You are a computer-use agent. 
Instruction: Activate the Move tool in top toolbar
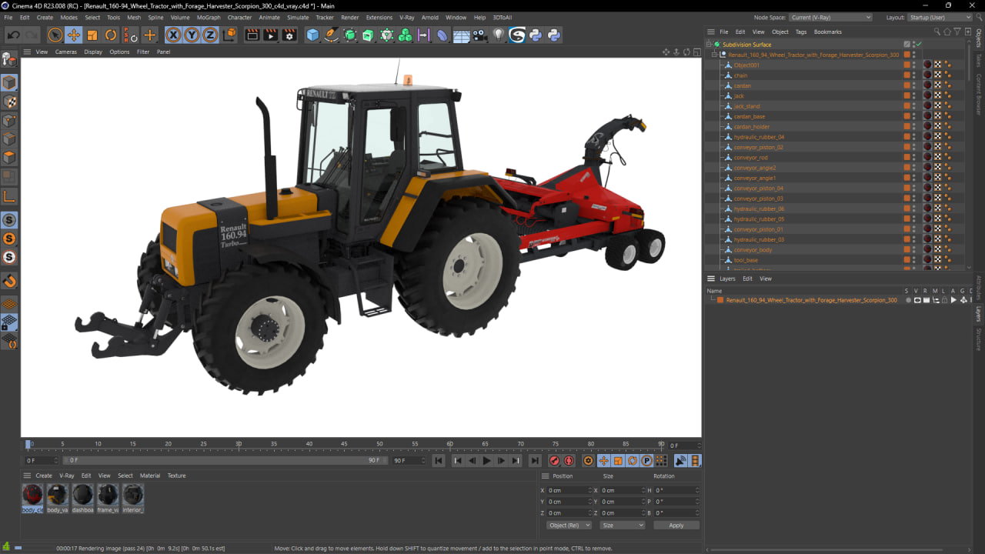[73, 35]
